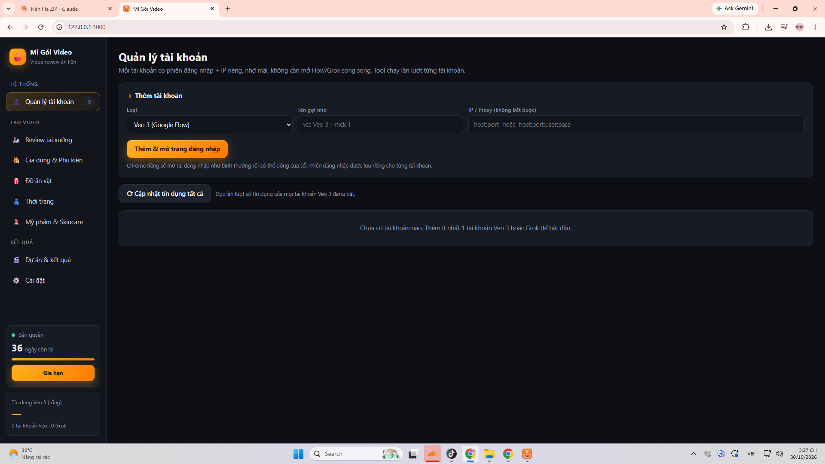Bookmark this page with the star icon
Viewport: 825px width, 464px height.
tap(724, 27)
